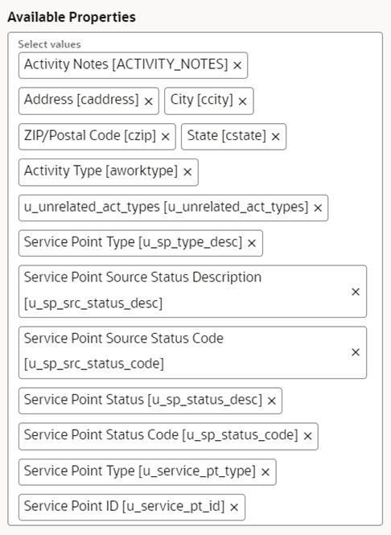Viewport: 391px width, 535px height.
Task: Remove Service Point Source Status Description chip
Action: (356, 292)
